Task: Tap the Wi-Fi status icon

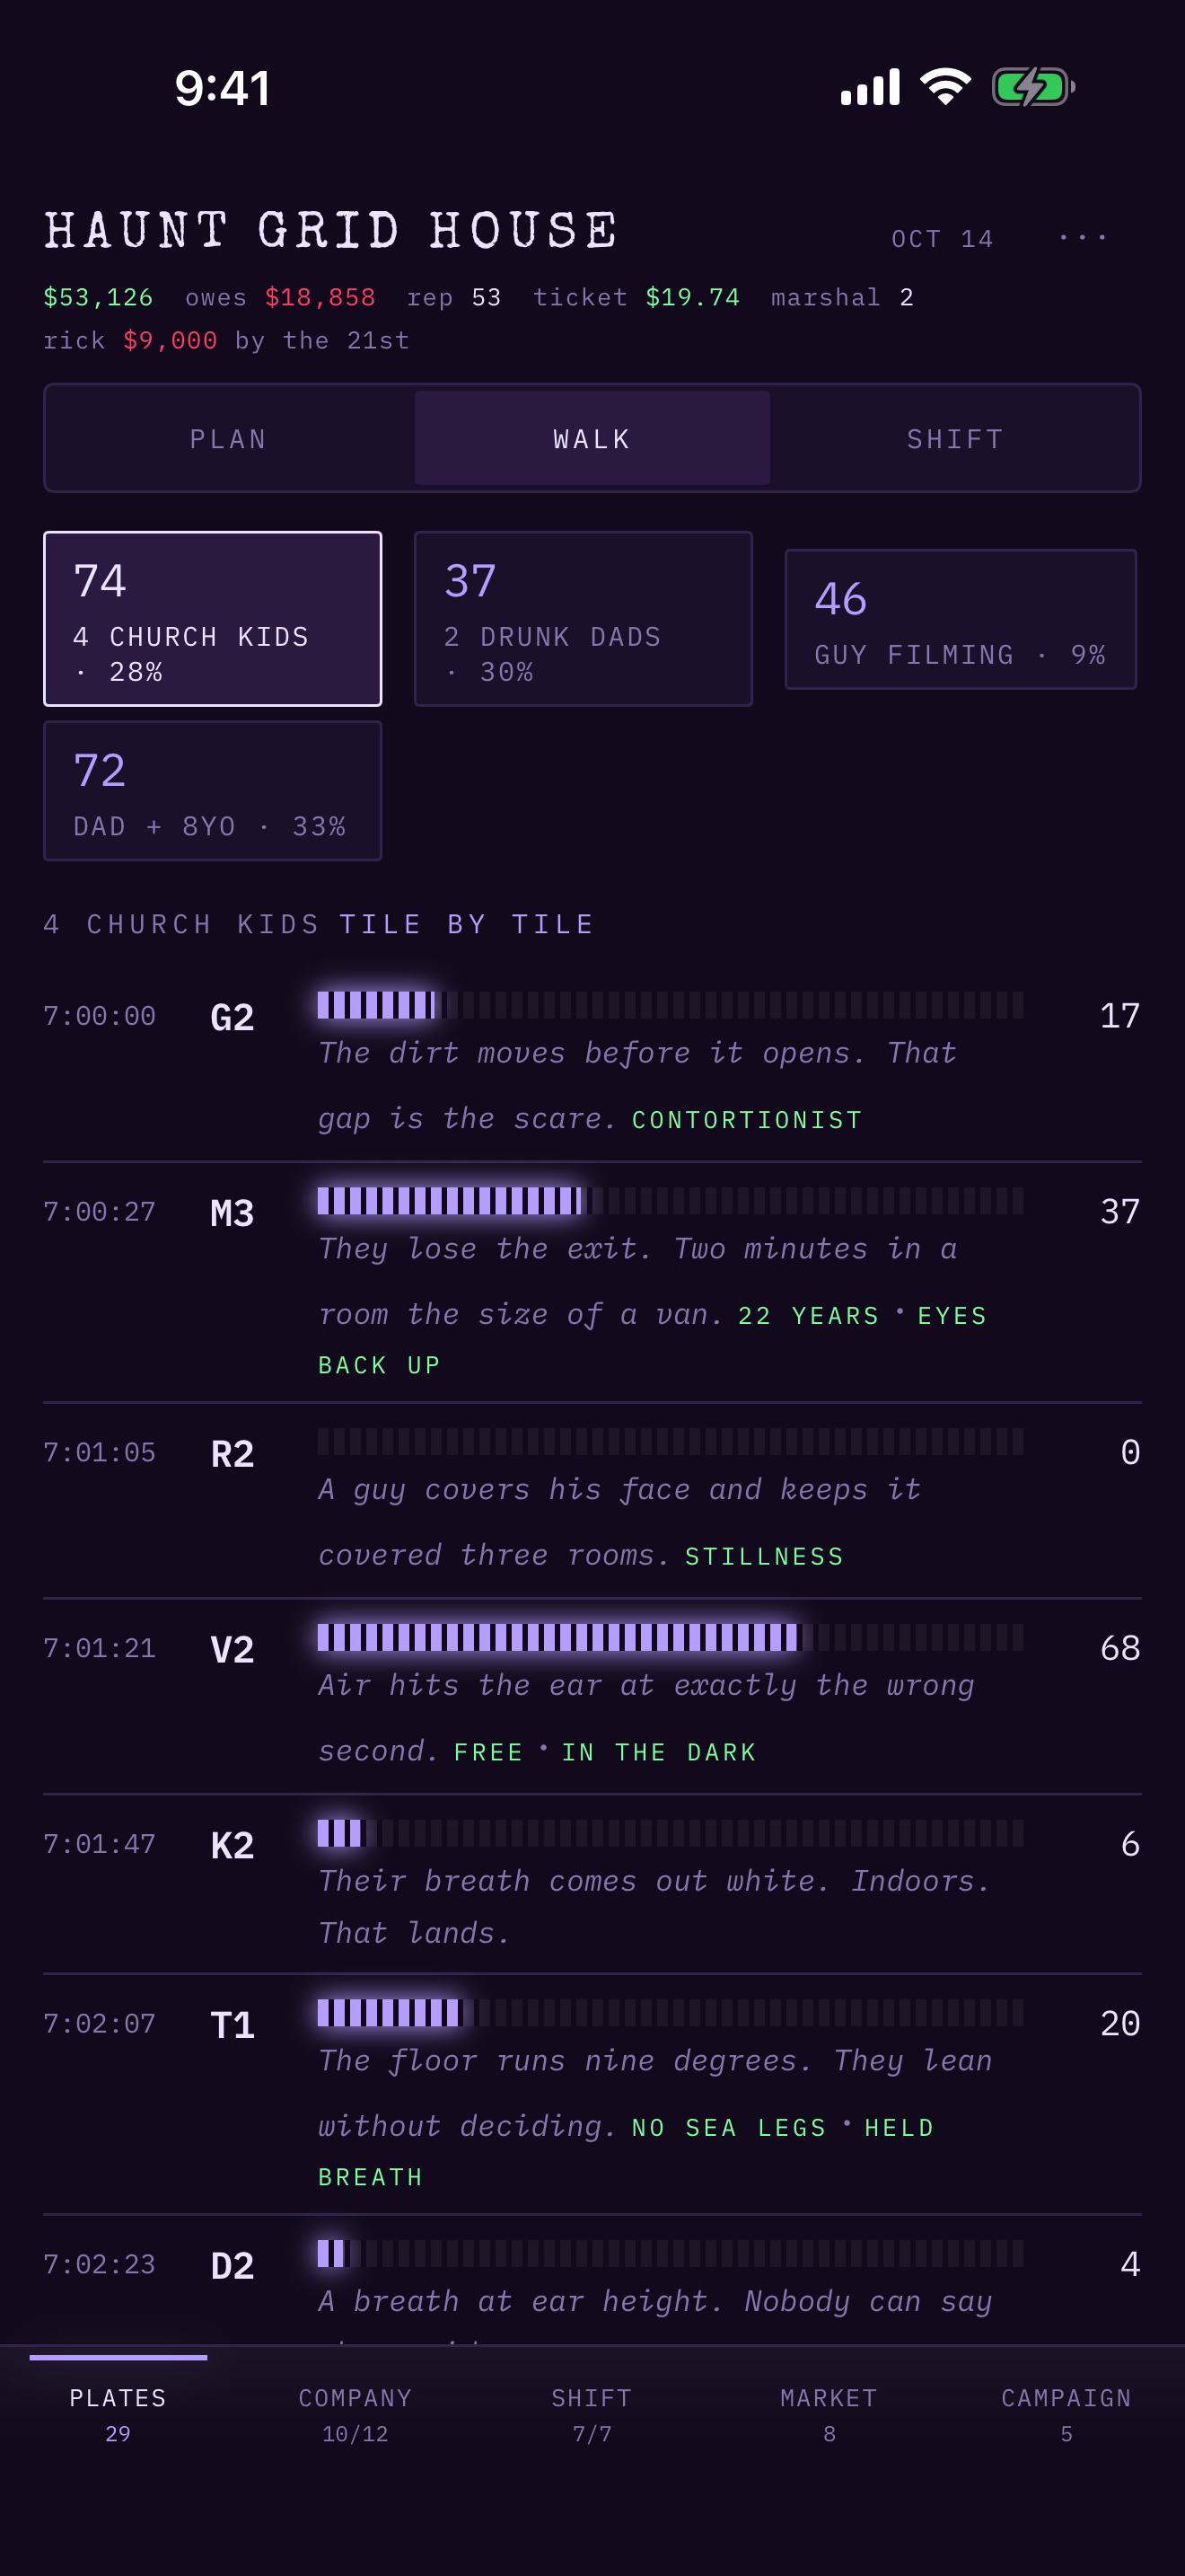Action: point(945,87)
